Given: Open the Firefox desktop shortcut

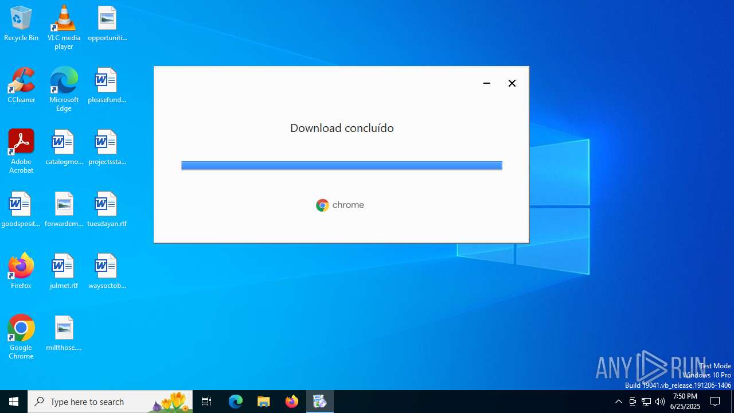Looking at the screenshot, I should [21, 271].
